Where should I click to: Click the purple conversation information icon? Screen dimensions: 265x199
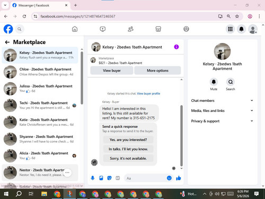tap(176, 47)
